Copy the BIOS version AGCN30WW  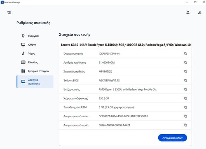point(185,80)
